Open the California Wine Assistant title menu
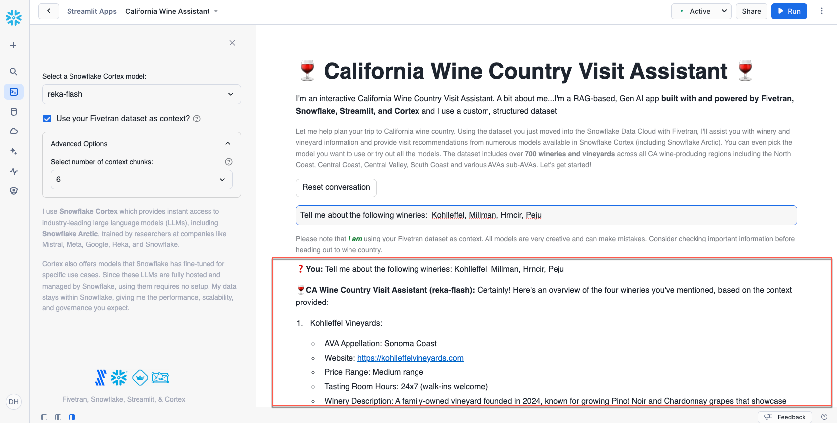 (x=171, y=11)
